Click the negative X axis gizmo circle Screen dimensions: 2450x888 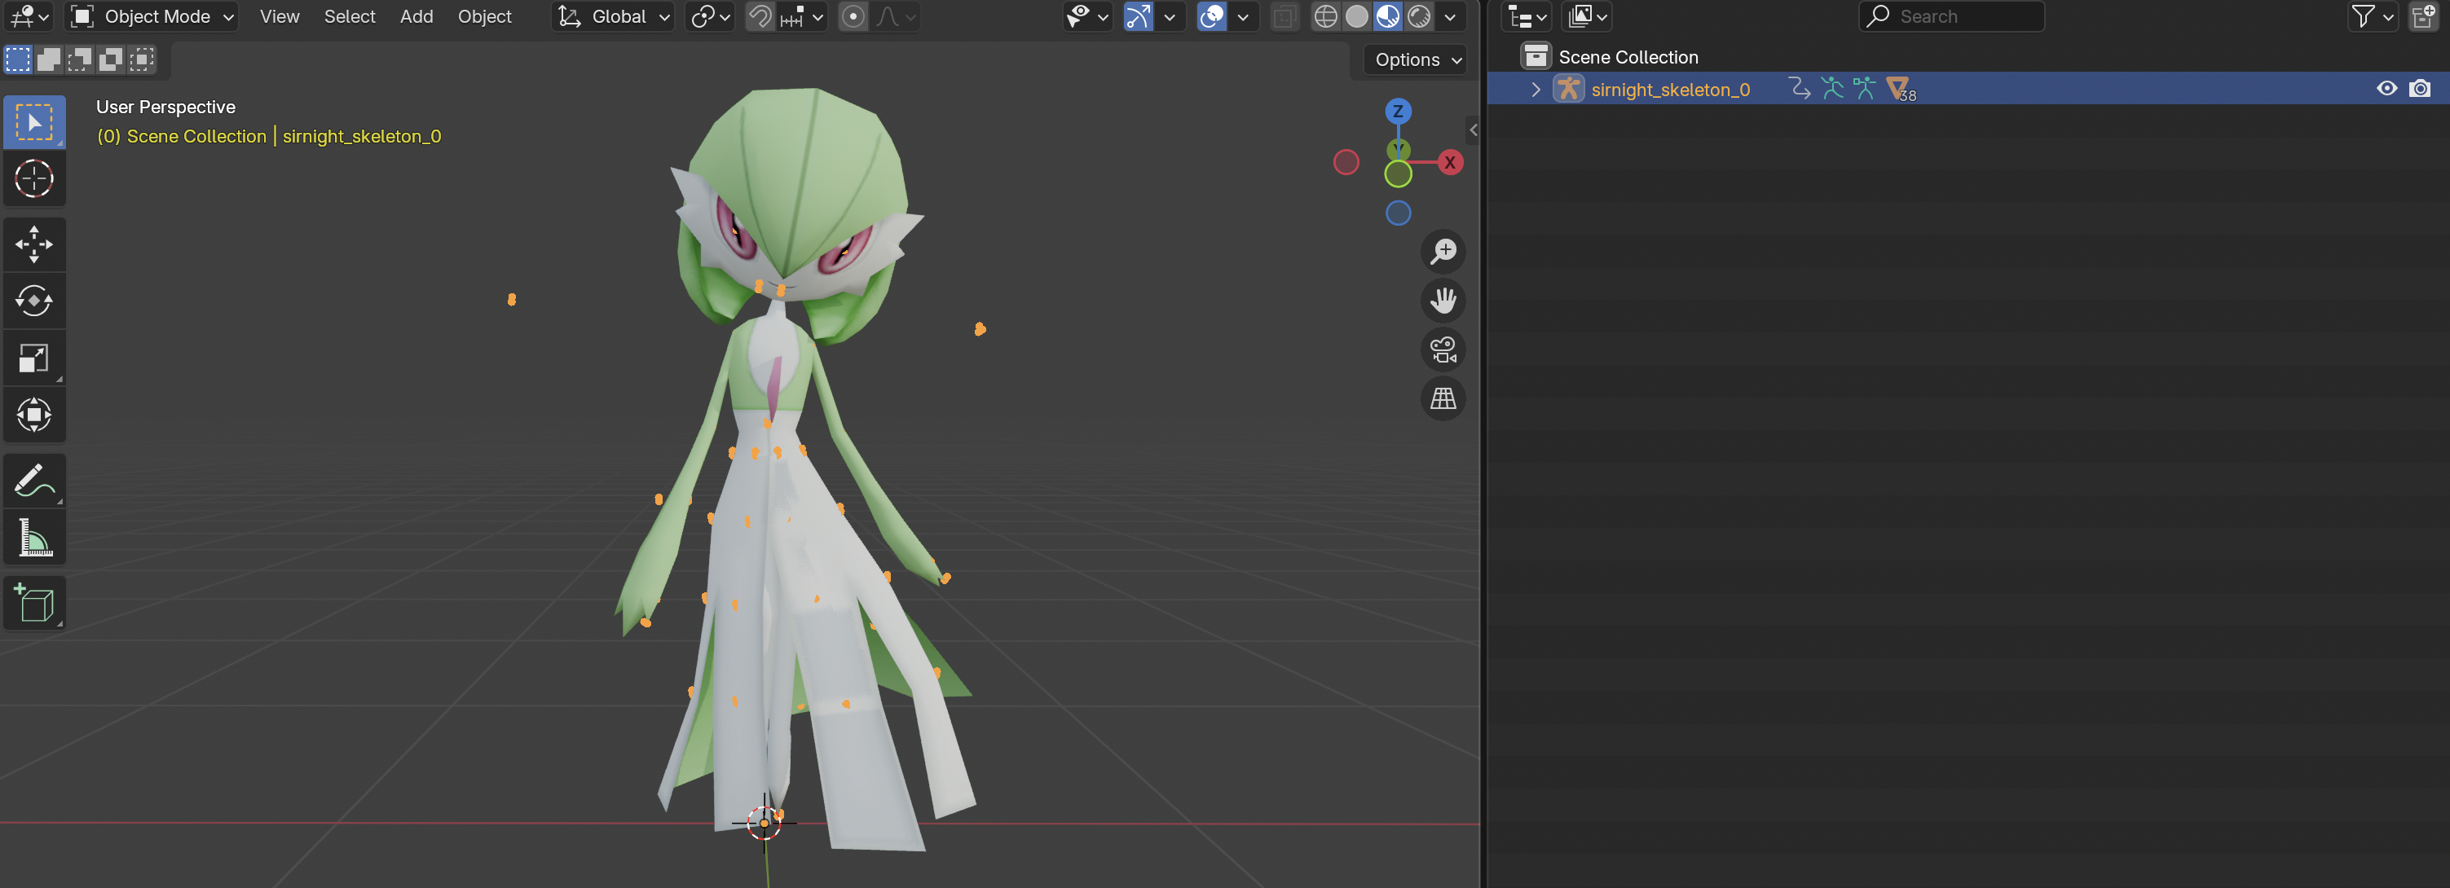1346,163
